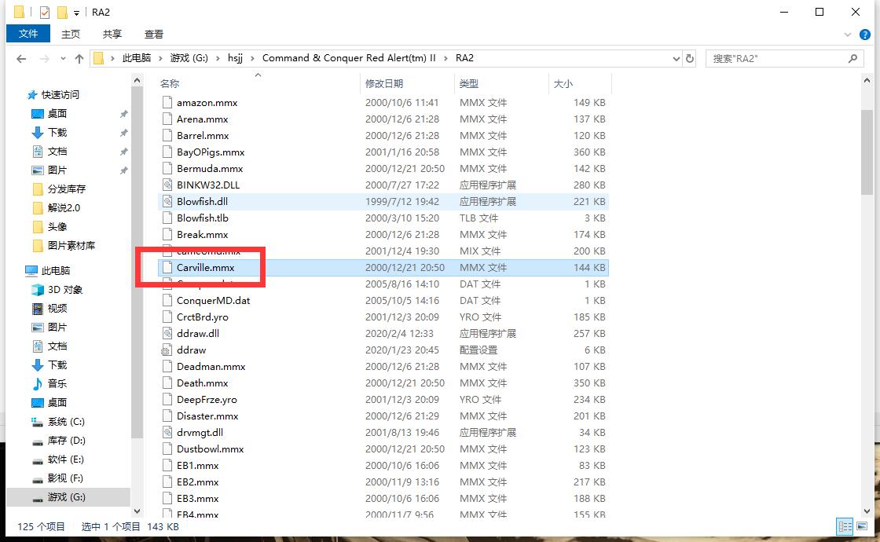This screenshot has width=880, height=542.
Task: Open the address bar history dropdown
Action: pos(676,57)
